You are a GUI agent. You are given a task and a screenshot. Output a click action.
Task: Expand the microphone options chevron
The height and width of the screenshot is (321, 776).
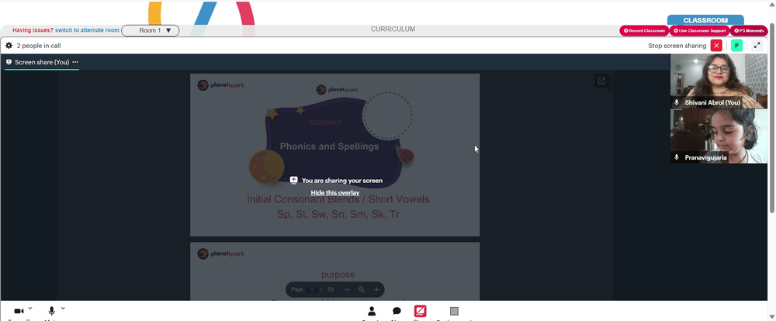[x=63, y=308]
